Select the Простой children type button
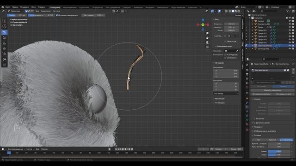296x166 pixels. coord(272,140)
